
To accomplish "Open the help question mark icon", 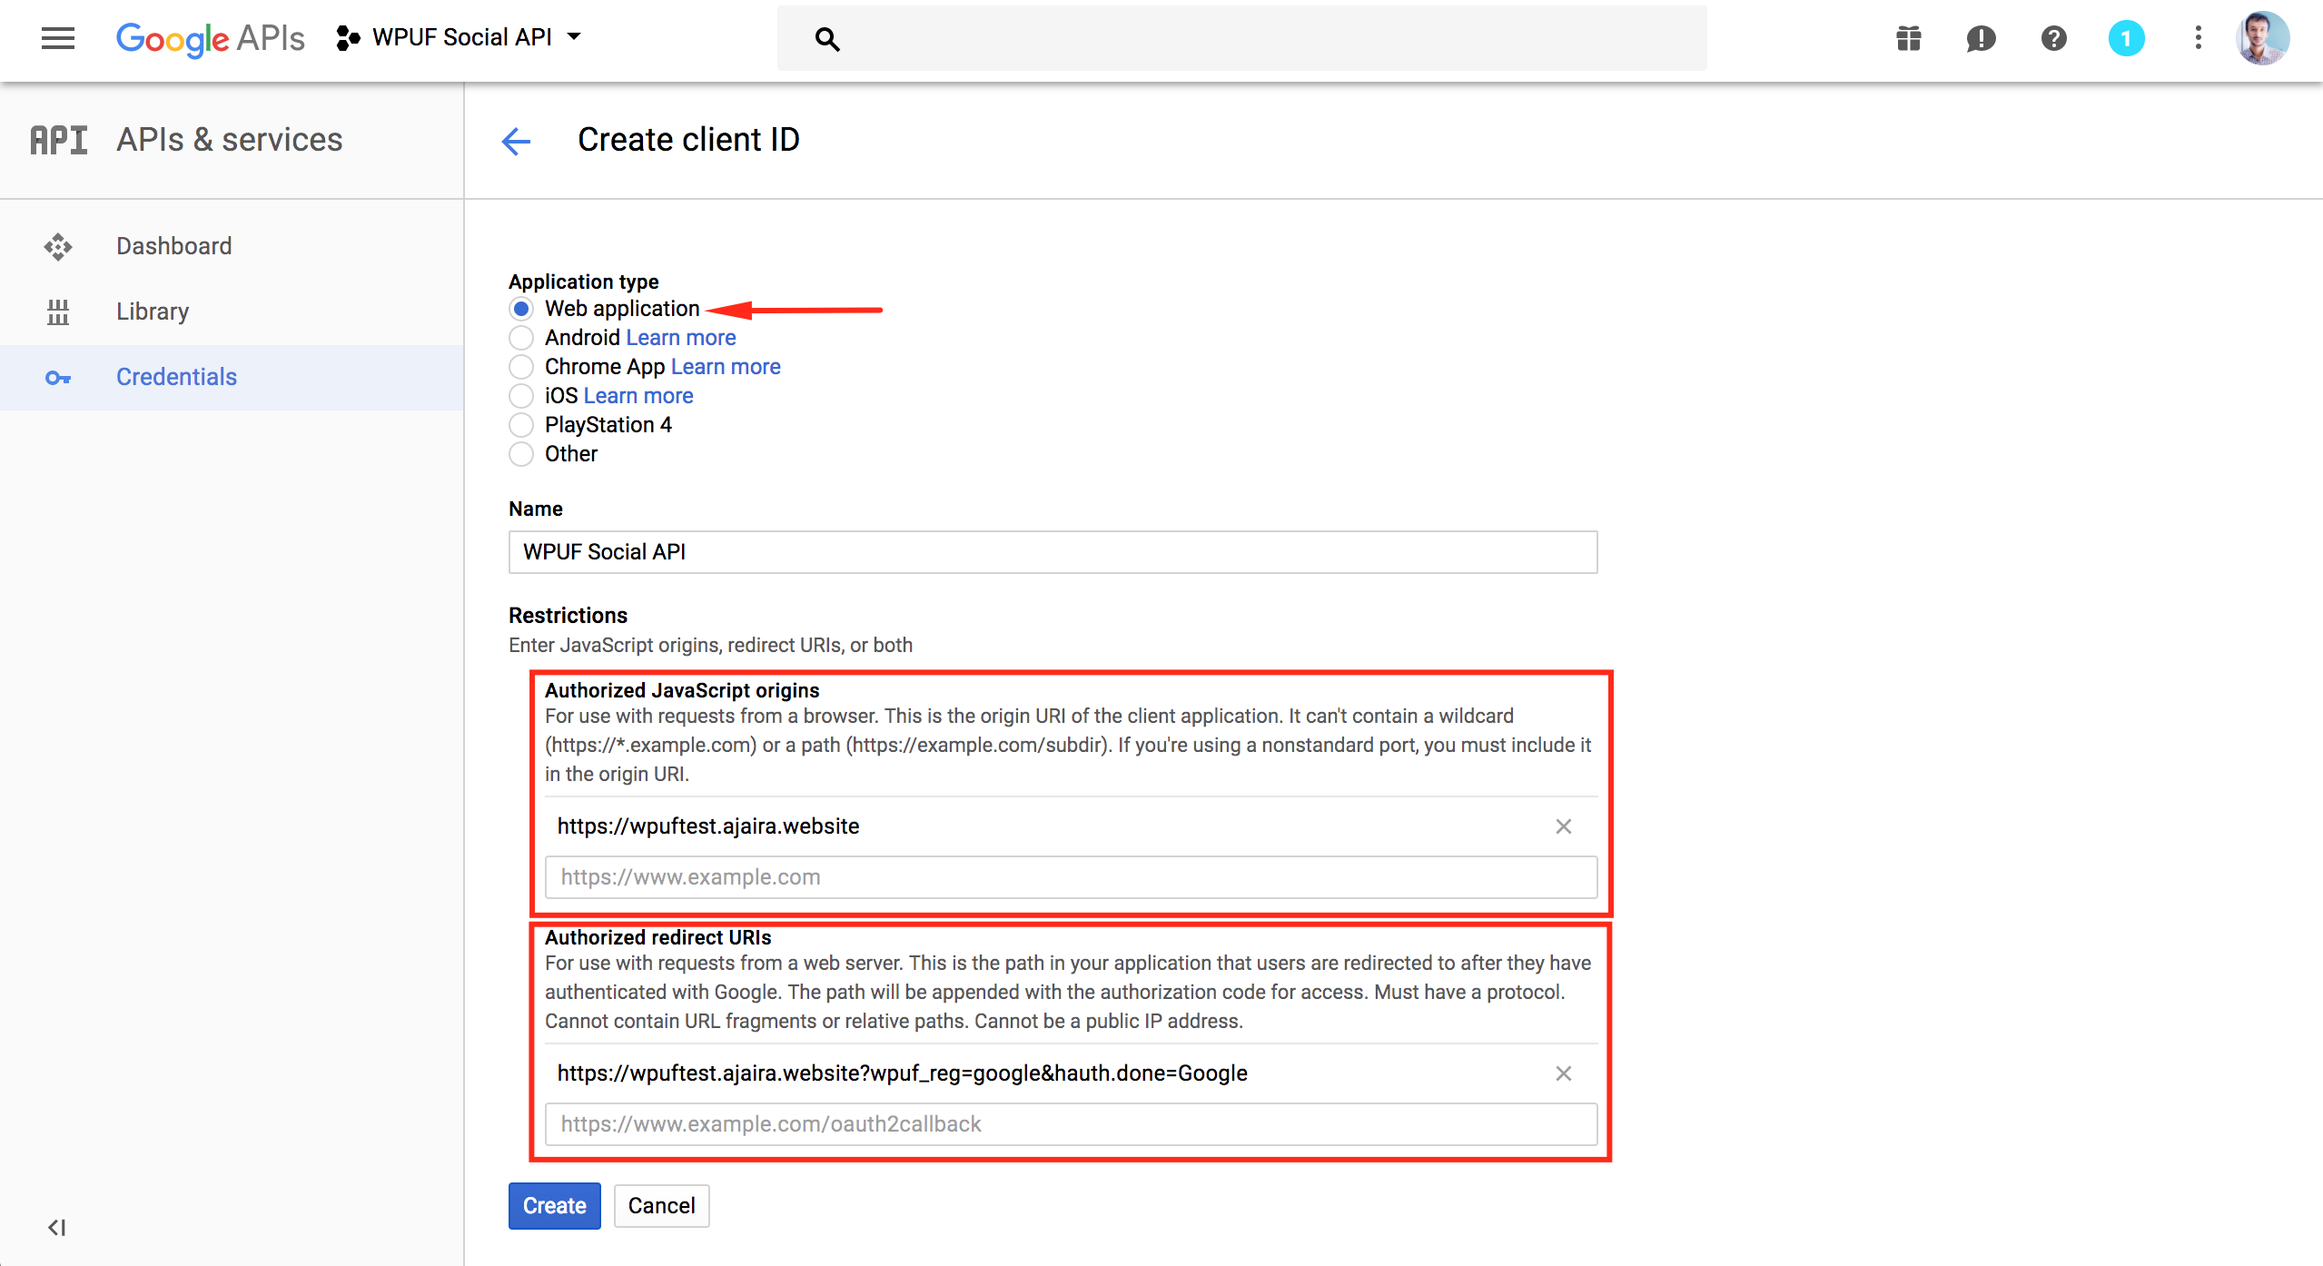I will [2053, 38].
